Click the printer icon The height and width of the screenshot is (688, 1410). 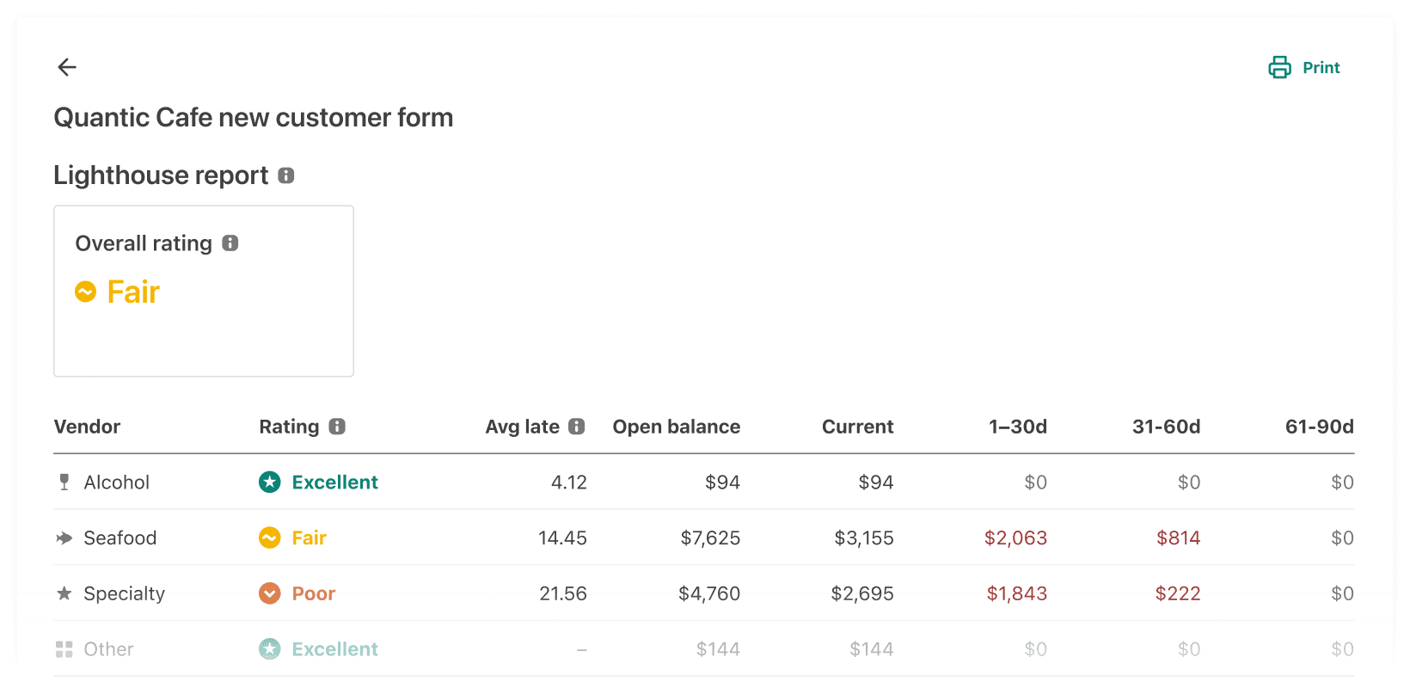click(x=1279, y=67)
